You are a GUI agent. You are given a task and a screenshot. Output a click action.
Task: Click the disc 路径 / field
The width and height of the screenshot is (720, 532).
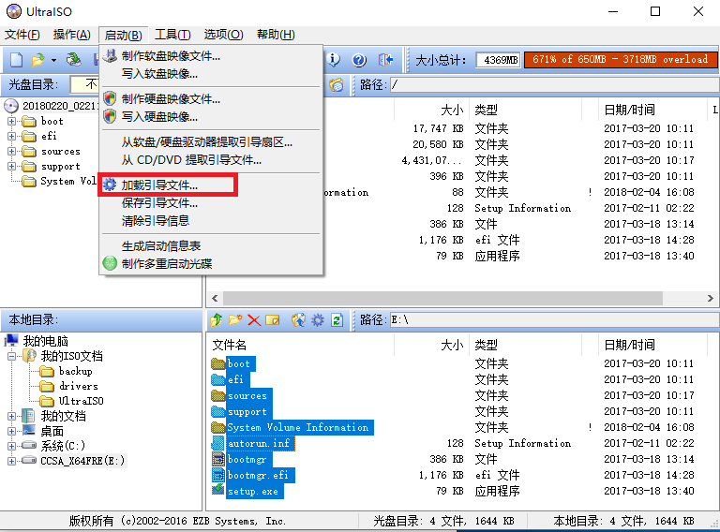(x=554, y=85)
